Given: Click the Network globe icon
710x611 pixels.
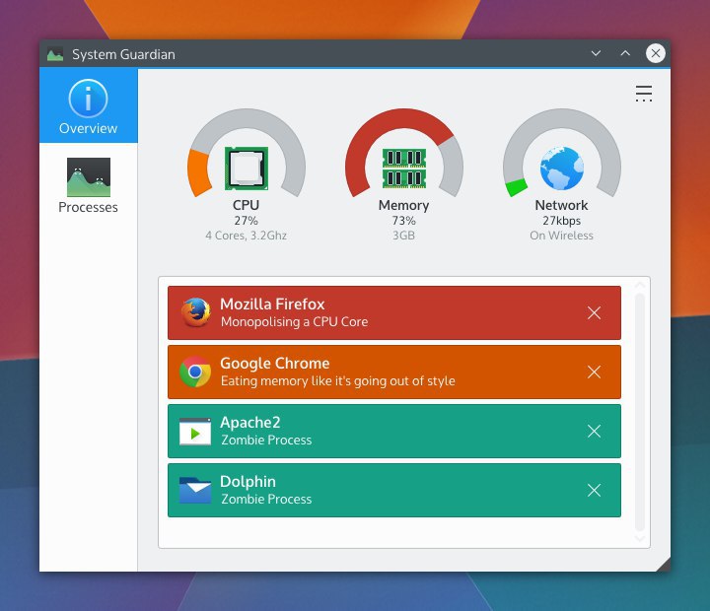Looking at the screenshot, I should click(562, 168).
